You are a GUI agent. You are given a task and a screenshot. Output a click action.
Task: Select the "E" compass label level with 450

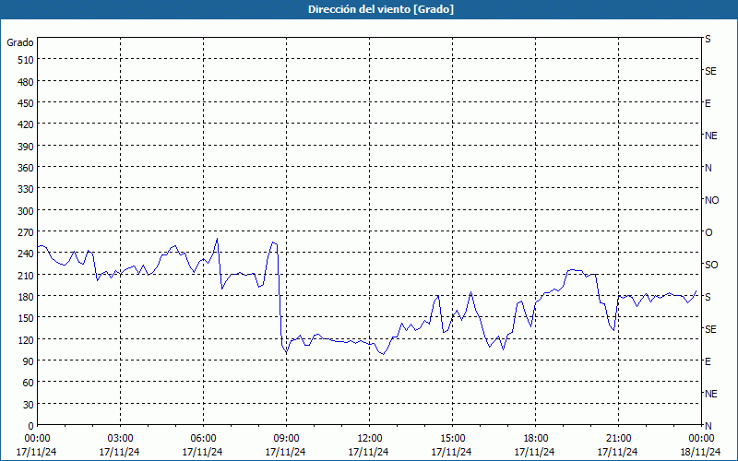click(x=708, y=103)
